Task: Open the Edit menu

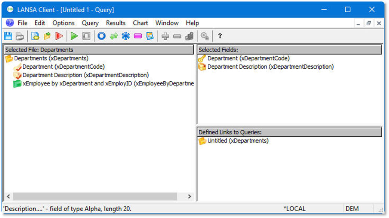Action: [40, 23]
